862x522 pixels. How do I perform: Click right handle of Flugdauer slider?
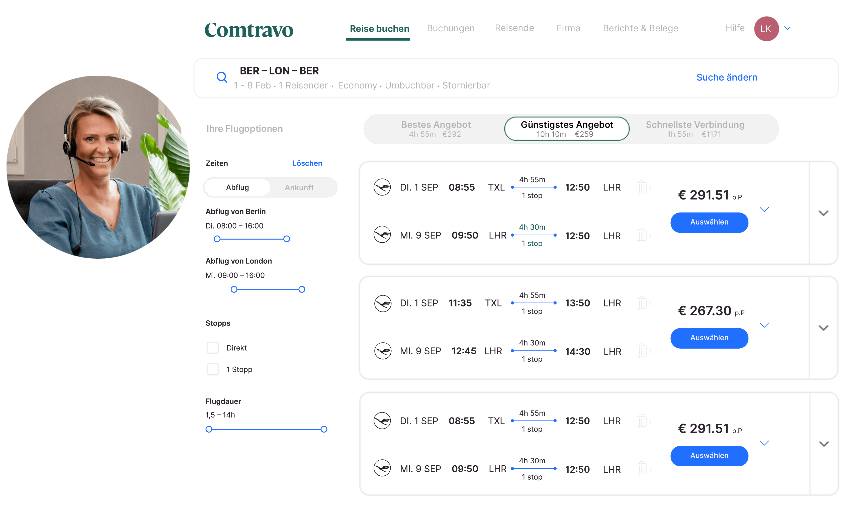[324, 429]
